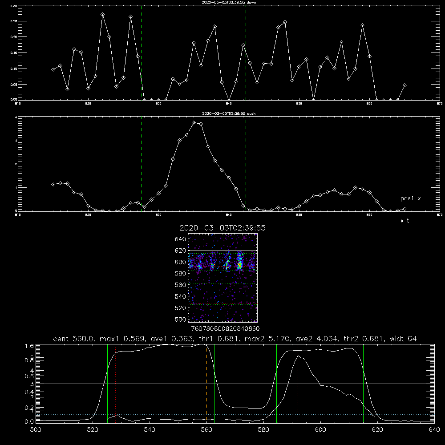Select the leftmost green vertical line in bottom plot
The image size is (445, 445).
point(107,384)
